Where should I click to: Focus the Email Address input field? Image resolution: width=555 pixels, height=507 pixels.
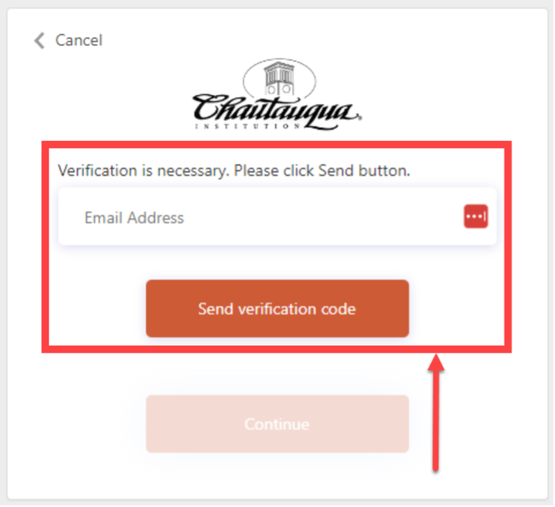pyautogui.click(x=262, y=218)
